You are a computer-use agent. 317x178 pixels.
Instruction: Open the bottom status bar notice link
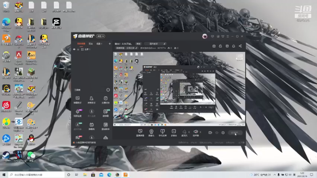(x=84, y=142)
